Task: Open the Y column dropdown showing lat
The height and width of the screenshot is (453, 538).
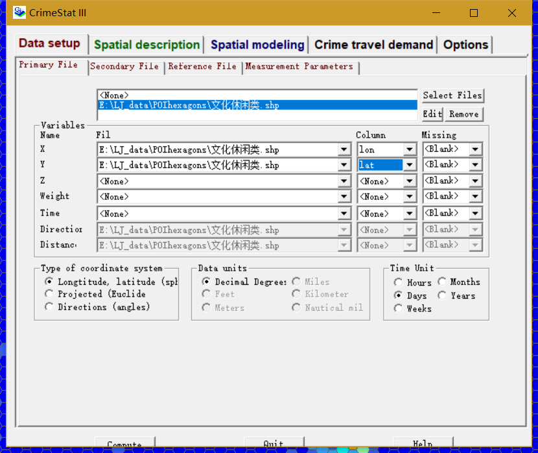Action: (x=409, y=165)
